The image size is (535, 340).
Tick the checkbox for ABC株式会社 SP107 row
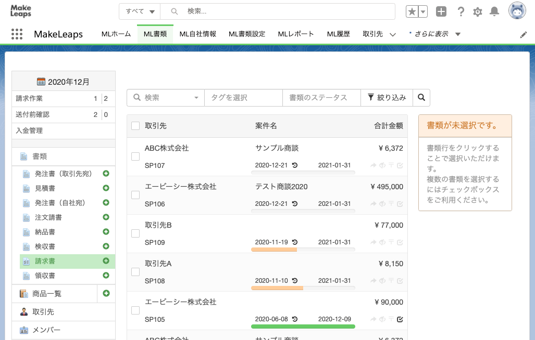pos(135,156)
